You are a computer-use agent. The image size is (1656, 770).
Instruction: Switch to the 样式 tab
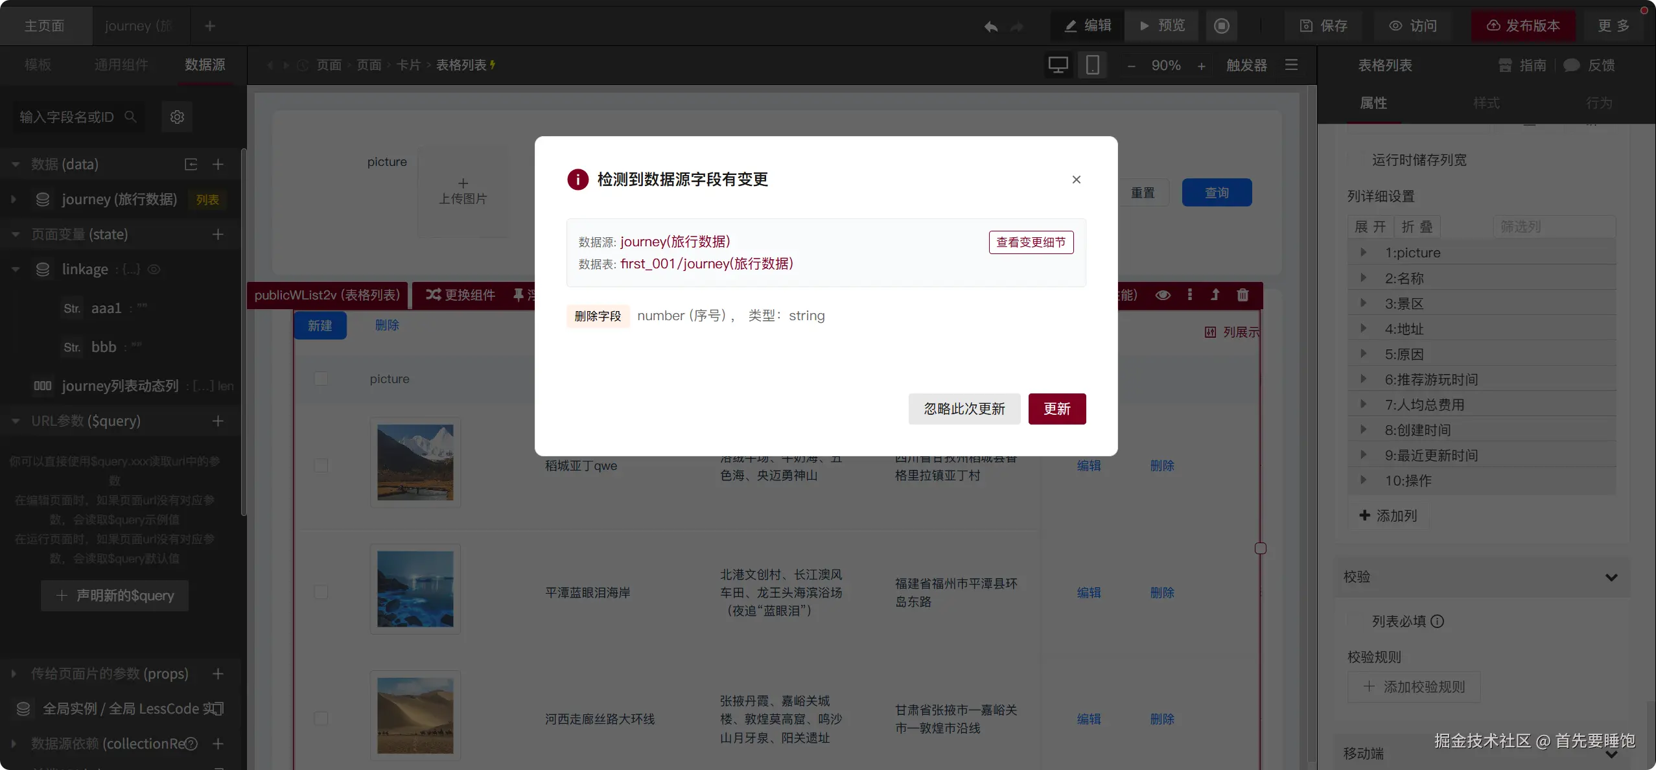[x=1486, y=103]
